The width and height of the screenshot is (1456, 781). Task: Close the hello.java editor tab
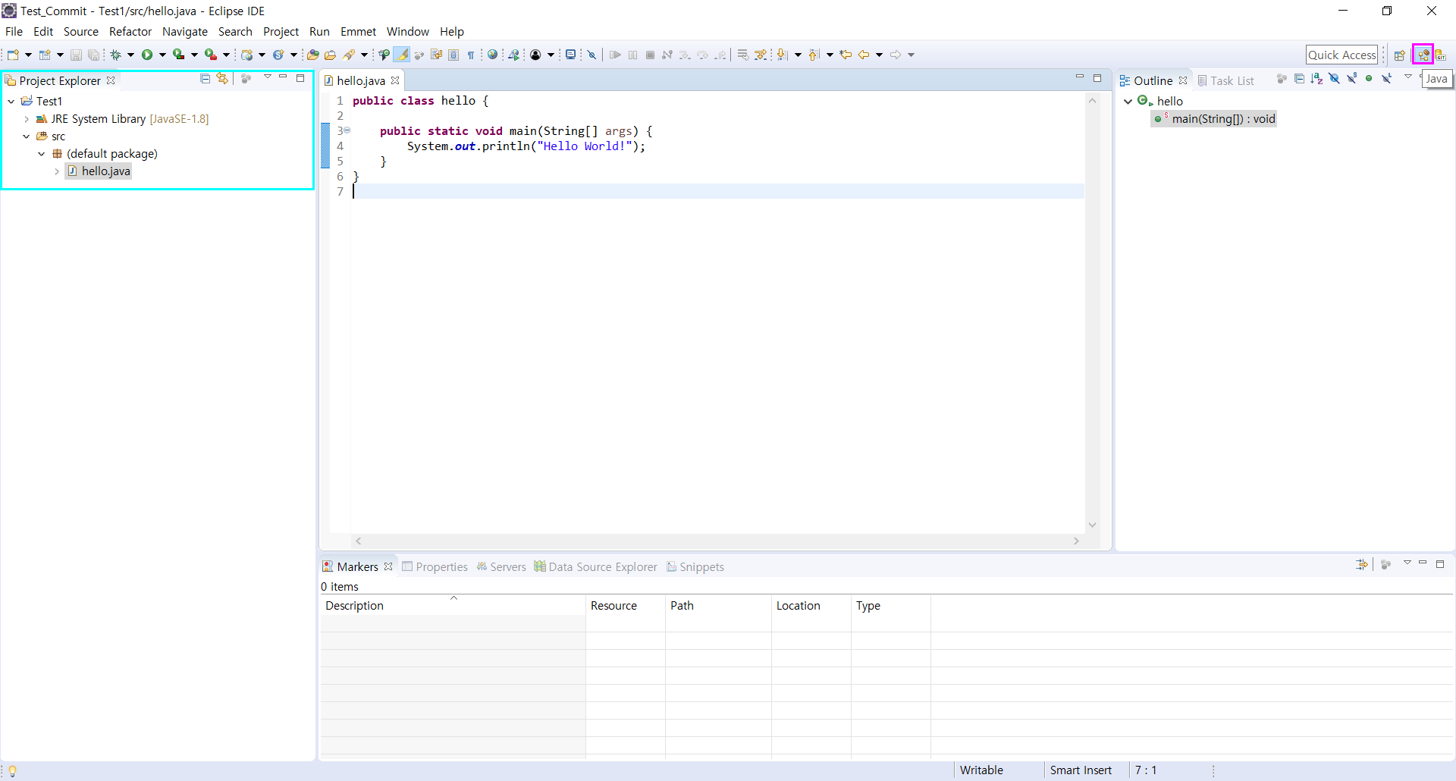pos(395,80)
